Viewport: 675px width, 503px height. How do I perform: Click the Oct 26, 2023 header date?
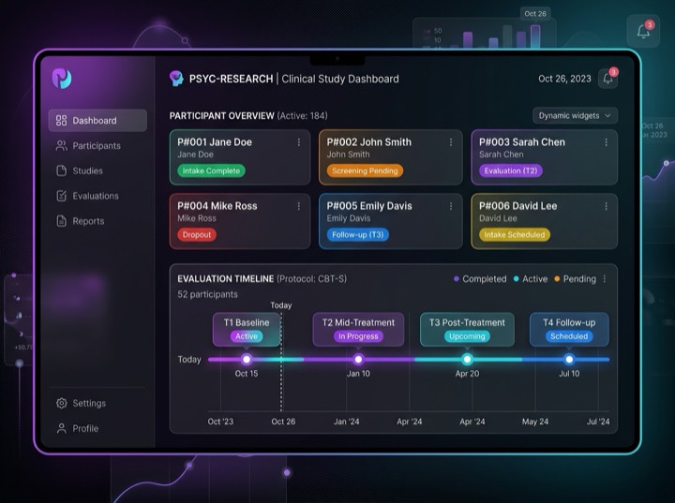[564, 79]
